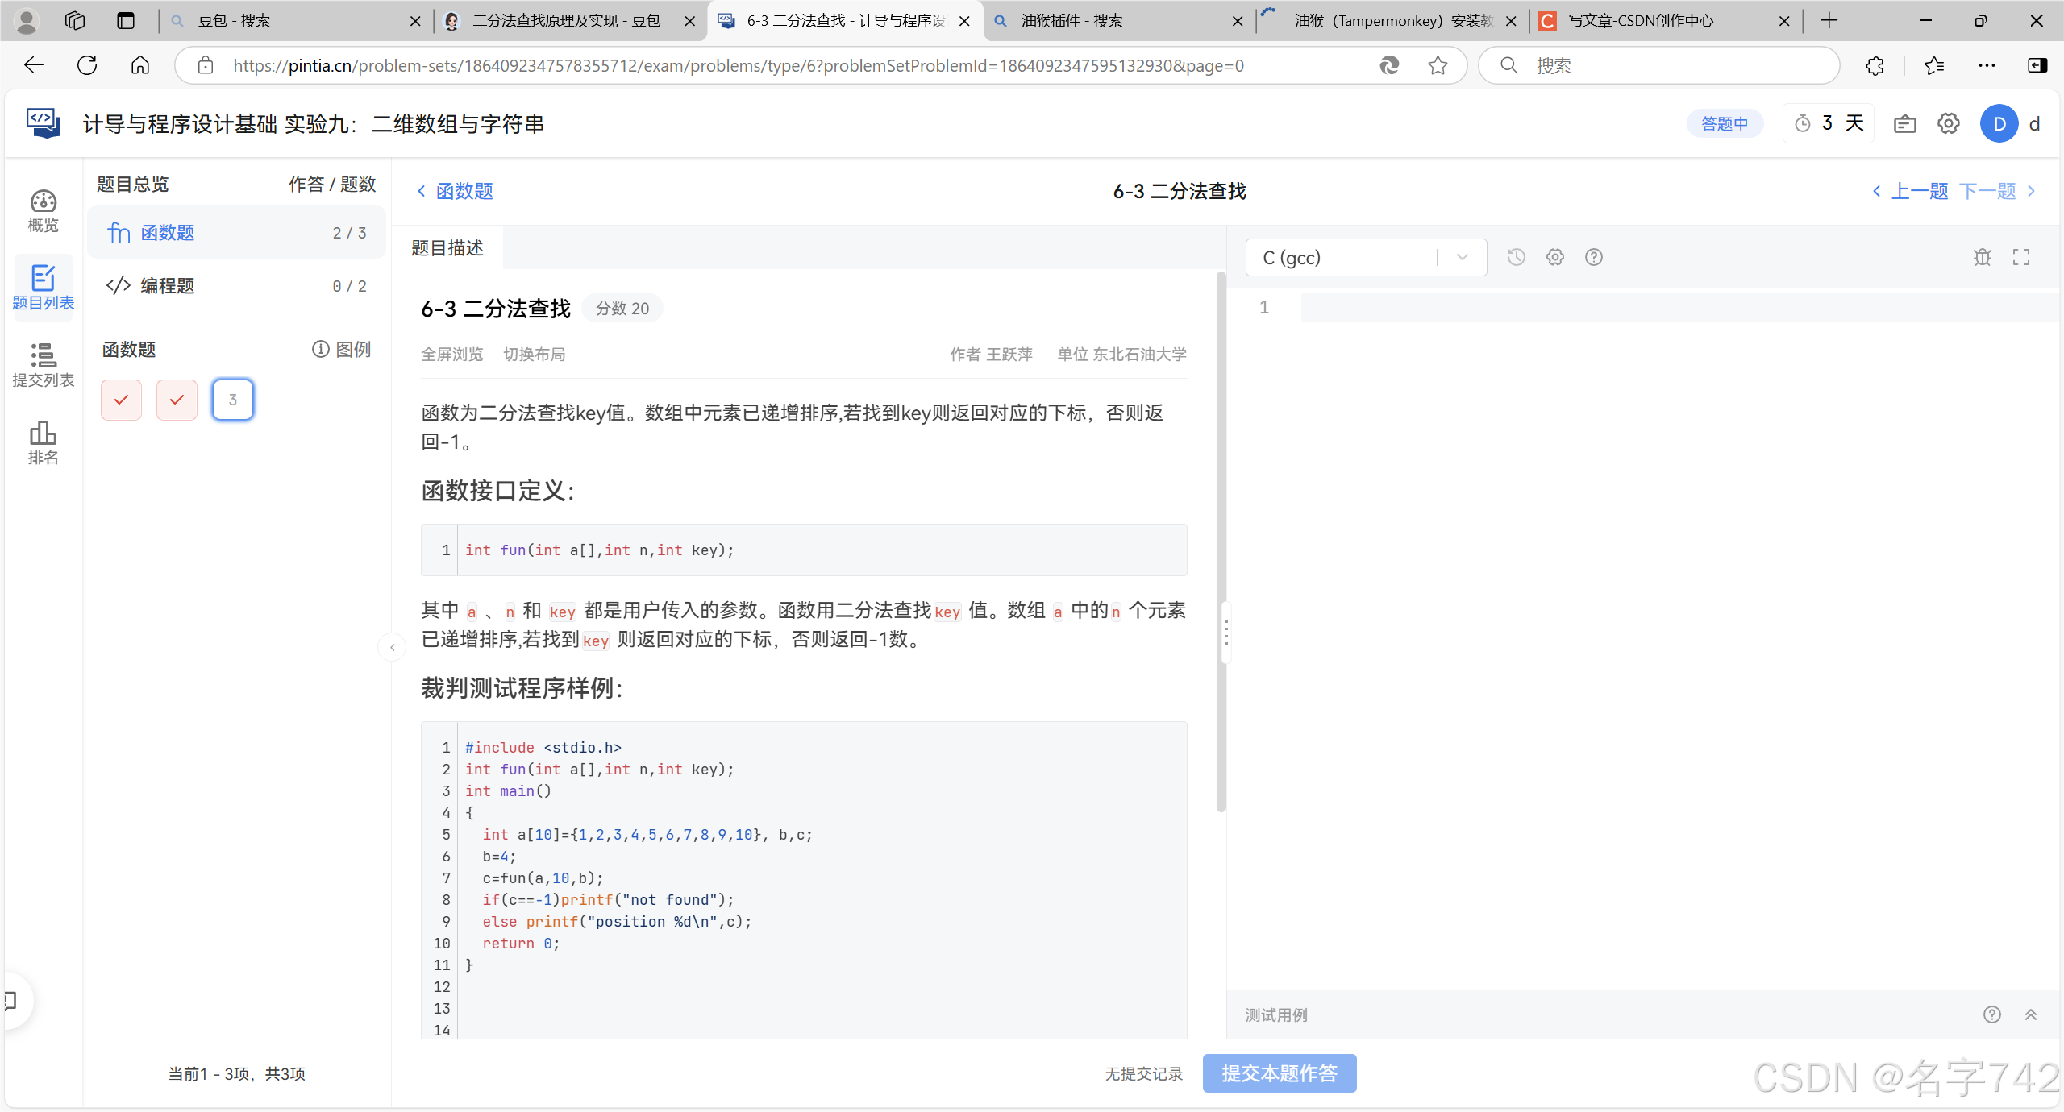The width and height of the screenshot is (2064, 1112).
Task: Select the first completed question checkmark
Action: [121, 399]
